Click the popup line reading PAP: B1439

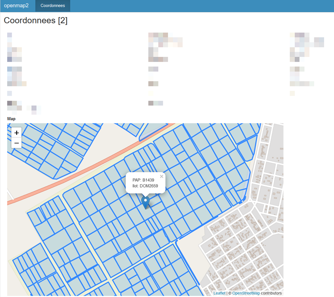coord(144,180)
